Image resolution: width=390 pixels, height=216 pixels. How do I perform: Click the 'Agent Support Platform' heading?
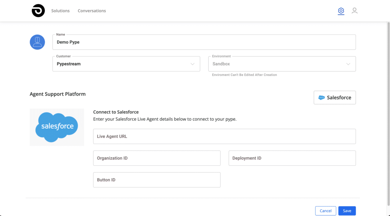point(58,94)
